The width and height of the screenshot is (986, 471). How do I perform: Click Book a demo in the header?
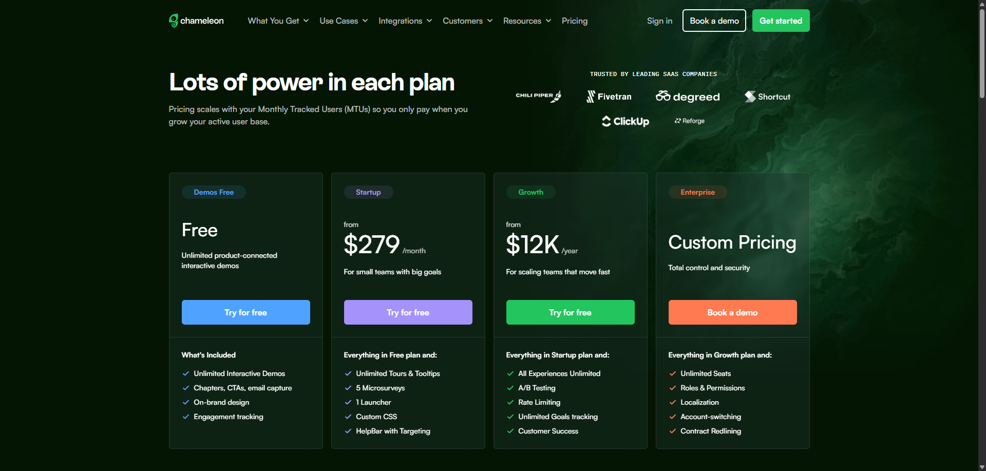pyautogui.click(x=714, y=21)
